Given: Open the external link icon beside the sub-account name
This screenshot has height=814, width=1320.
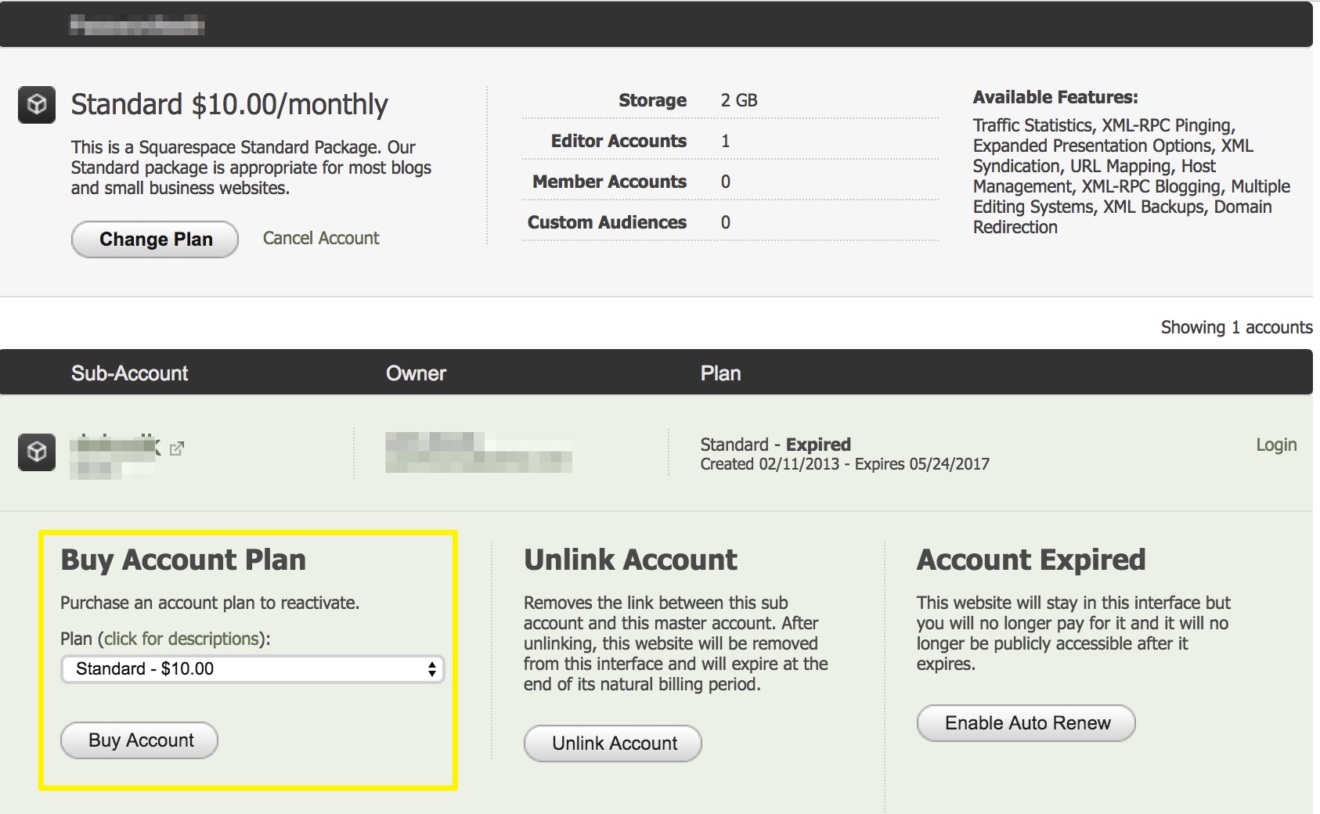Looking at the screenshot, I should coord(177,448).
